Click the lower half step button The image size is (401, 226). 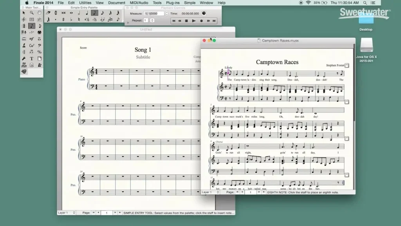pos(95,20)
